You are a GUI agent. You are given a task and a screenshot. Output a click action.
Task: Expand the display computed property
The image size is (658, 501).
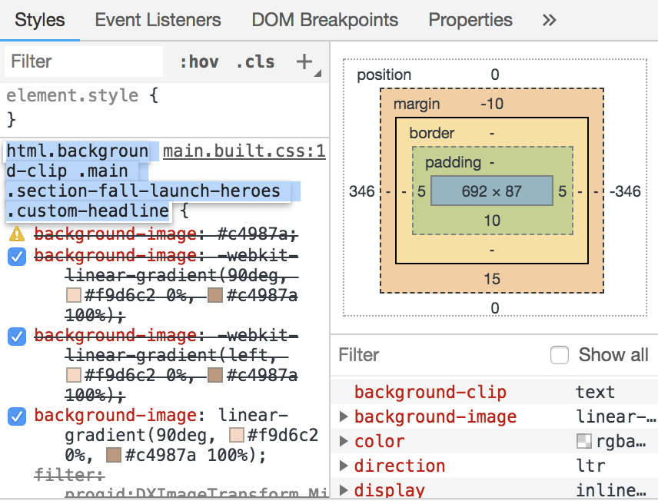pyautogui.click(x=344, y=490)
